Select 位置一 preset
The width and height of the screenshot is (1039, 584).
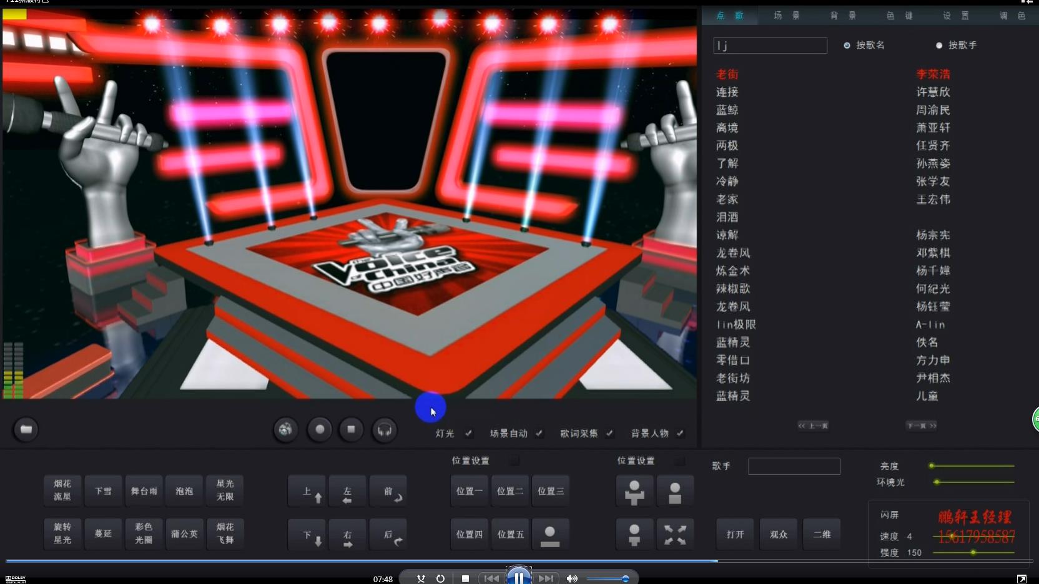point(469,491)
